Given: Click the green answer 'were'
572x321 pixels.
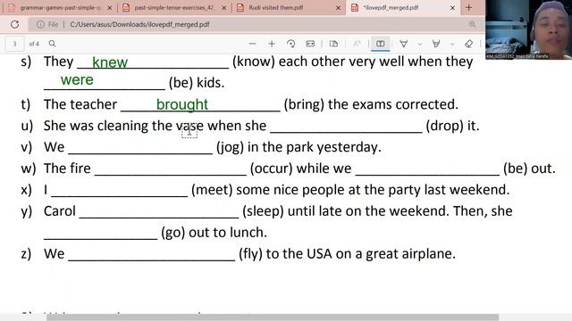Looking at the screenshot, I should [77, 79].
